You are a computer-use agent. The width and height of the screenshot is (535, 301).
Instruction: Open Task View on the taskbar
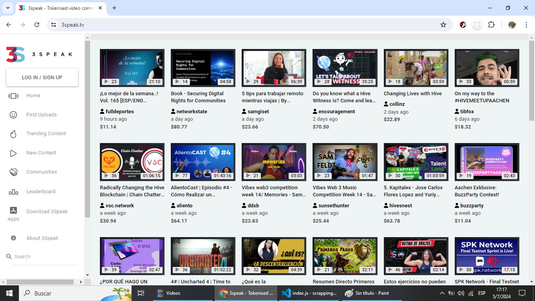coord(141,293)
